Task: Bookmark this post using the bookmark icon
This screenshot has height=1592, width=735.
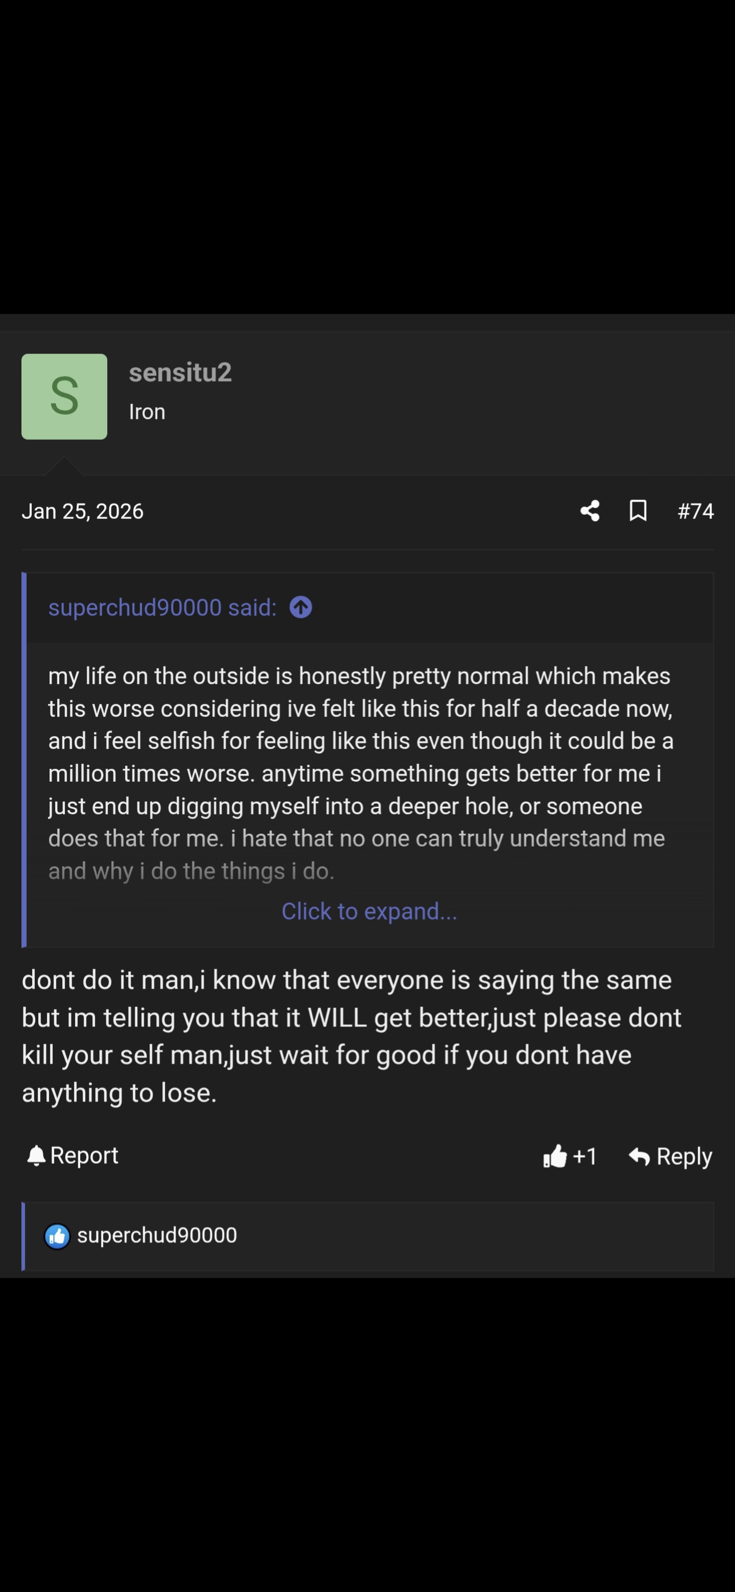Action: (x=638, y=511)
